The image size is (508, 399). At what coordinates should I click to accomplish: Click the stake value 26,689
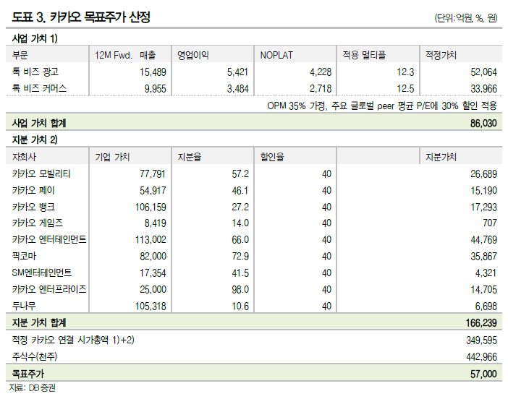483,174
